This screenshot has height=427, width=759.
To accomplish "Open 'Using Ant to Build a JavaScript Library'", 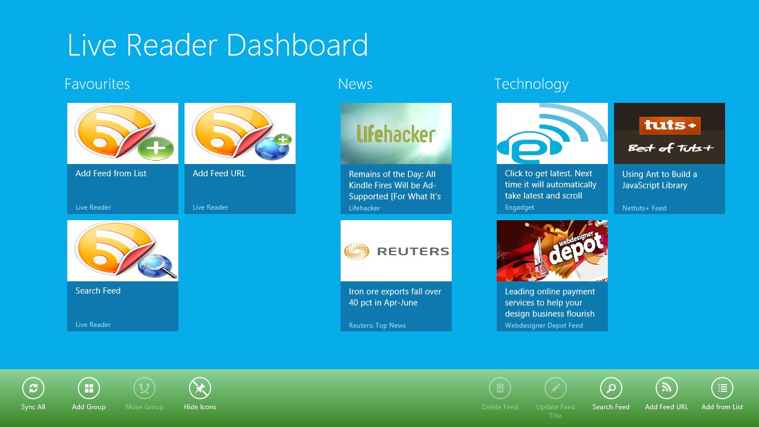I will 660,180.
